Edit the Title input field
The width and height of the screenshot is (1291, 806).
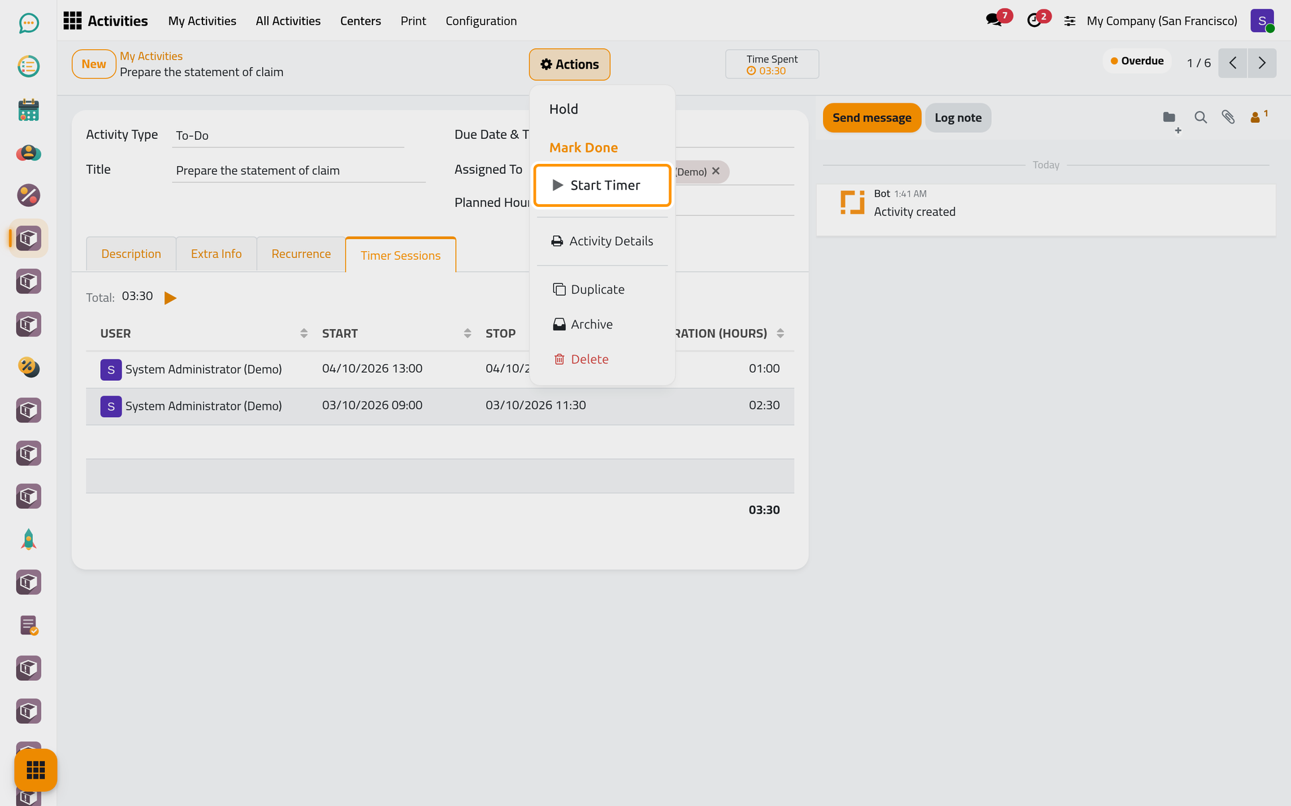point(299,171)
